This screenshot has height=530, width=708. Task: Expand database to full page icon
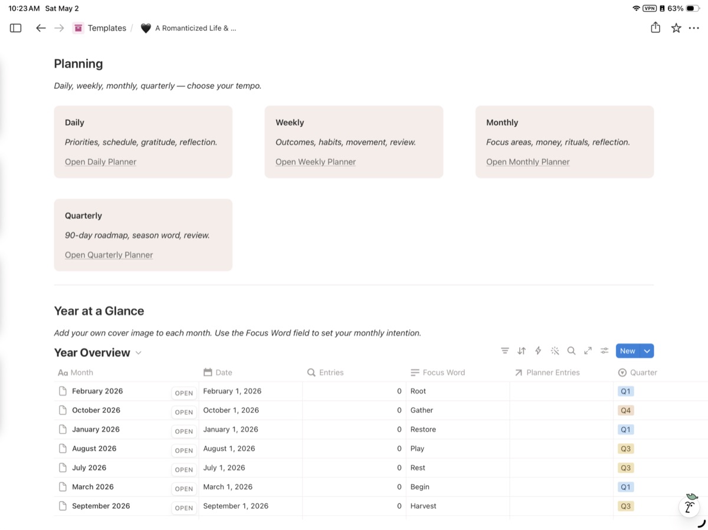pos(588,351)
